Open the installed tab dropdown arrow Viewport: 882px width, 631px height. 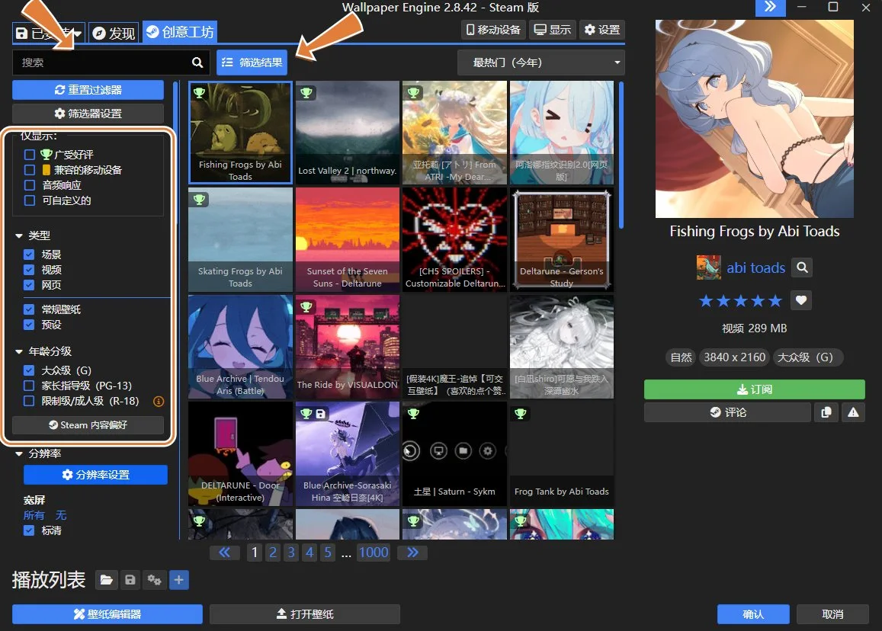pyautogui.click(x=78, y=34)
